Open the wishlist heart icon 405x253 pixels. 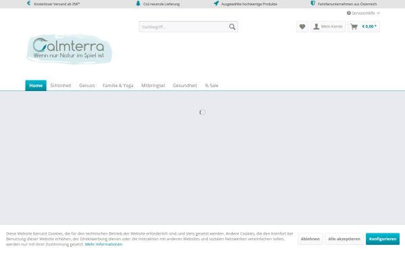(x=302, y=26)
